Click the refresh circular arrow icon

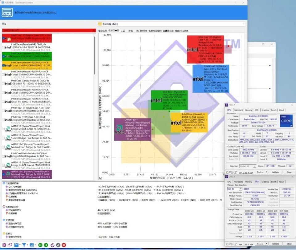click(52, 245)
